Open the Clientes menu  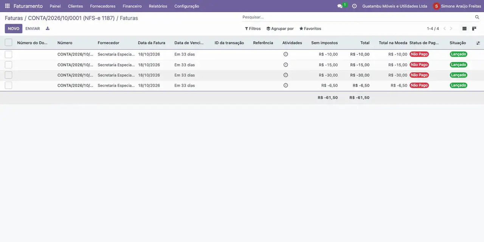75,6
